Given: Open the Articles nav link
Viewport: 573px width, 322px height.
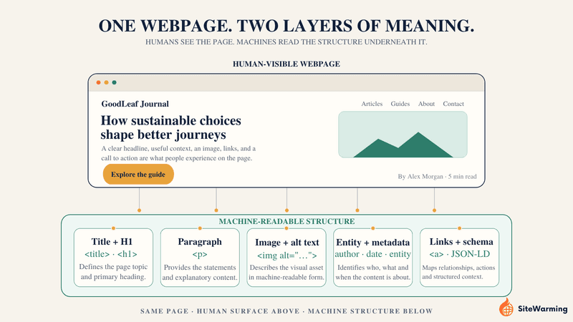Looking at the screenshot, I should (x=372, y=104).
